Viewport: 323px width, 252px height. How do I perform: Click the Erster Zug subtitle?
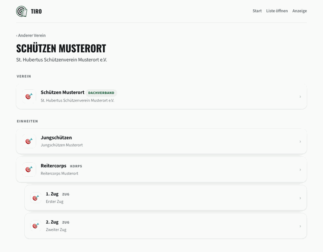point(54,201)
